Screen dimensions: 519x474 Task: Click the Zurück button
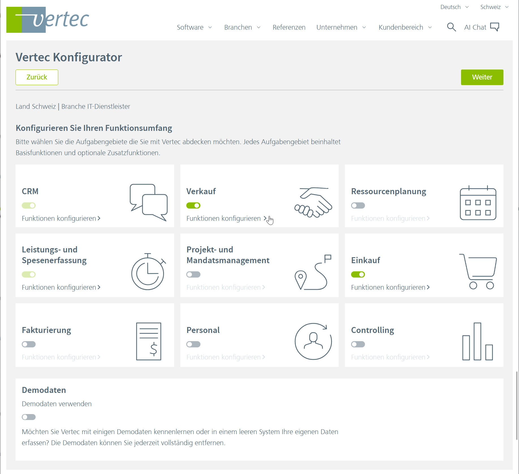tap(37, 77)
